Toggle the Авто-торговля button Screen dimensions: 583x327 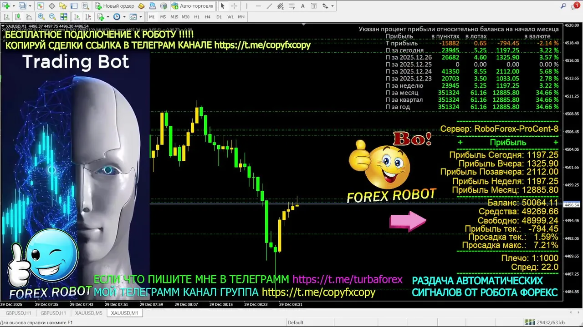point(192,6)
